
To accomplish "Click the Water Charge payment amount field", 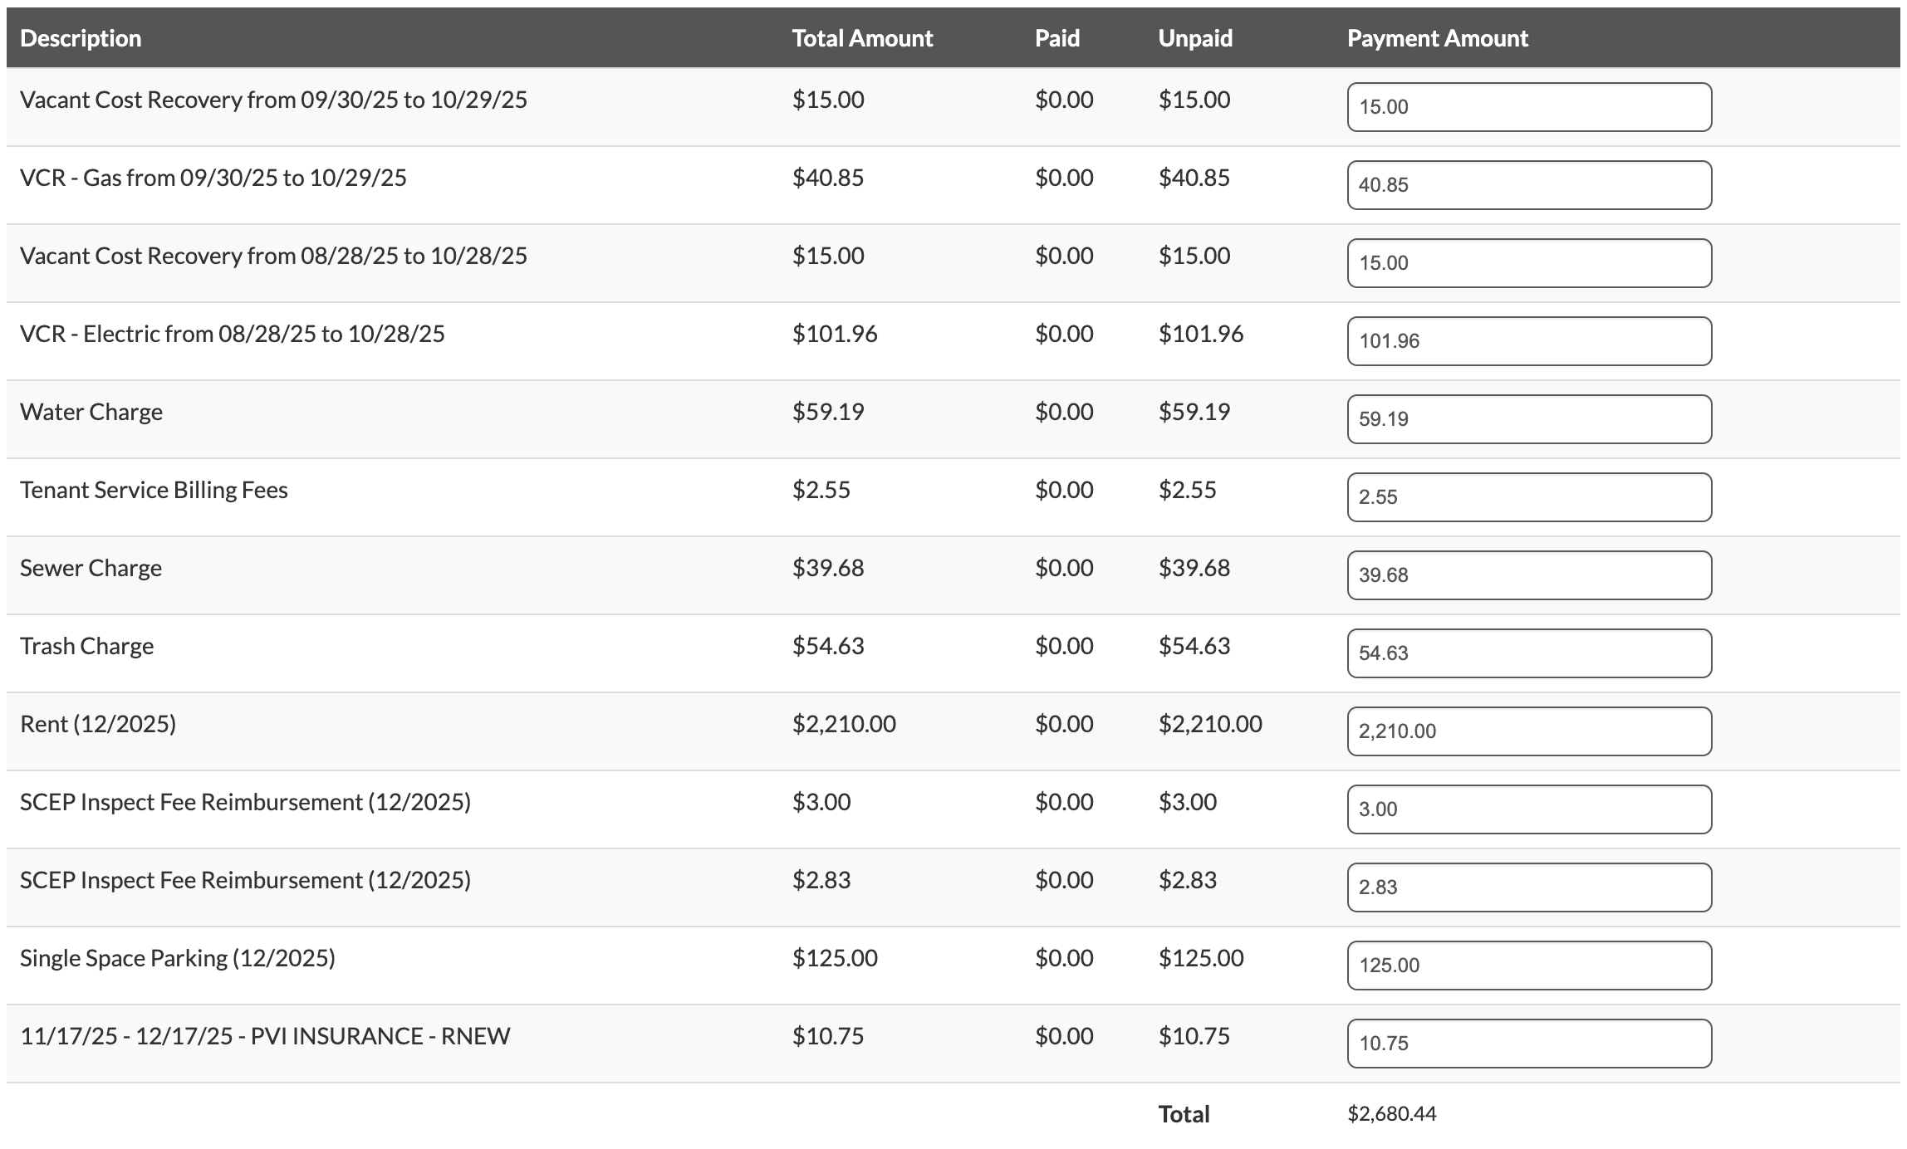I will click(x=1528, y=419).
